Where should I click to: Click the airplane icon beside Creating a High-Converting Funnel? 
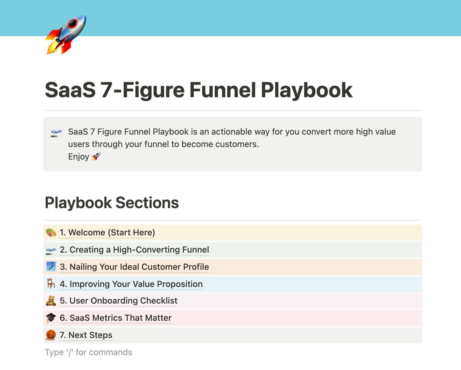tap(51, 250)
